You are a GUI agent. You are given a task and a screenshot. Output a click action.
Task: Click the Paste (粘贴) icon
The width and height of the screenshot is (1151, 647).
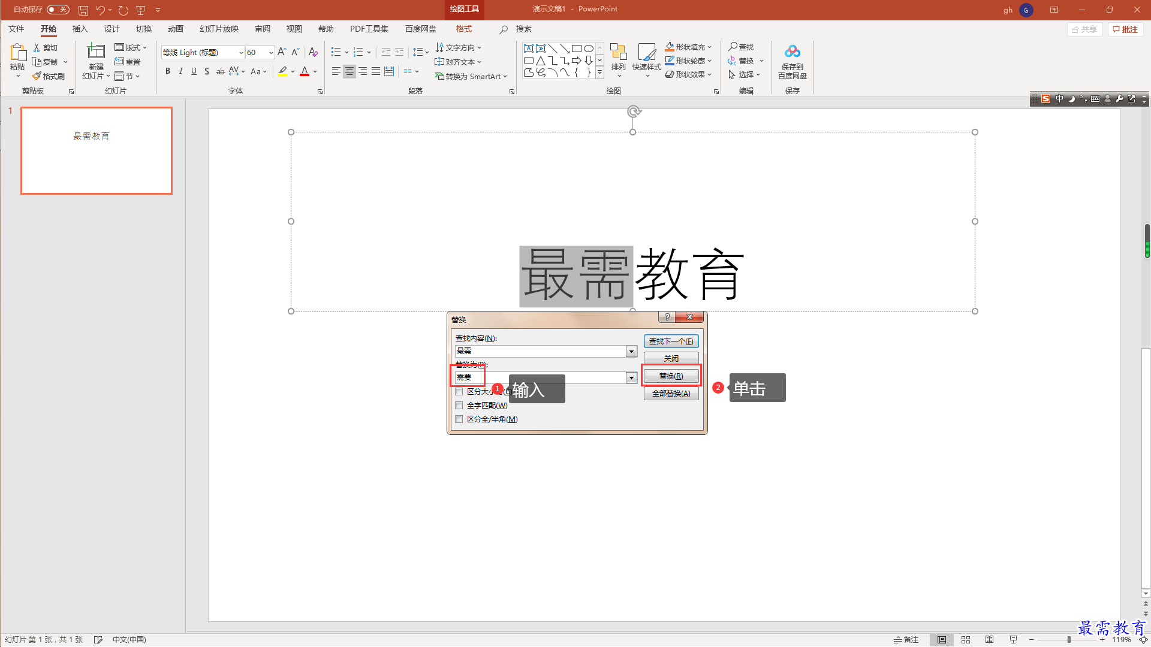coord(17,53)
